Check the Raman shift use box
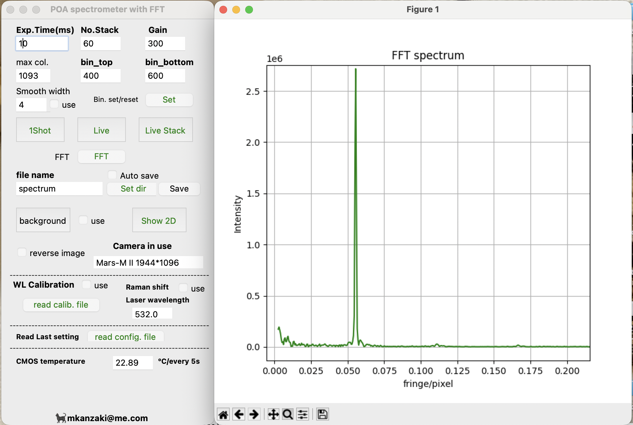 click(x=183, y=288)
